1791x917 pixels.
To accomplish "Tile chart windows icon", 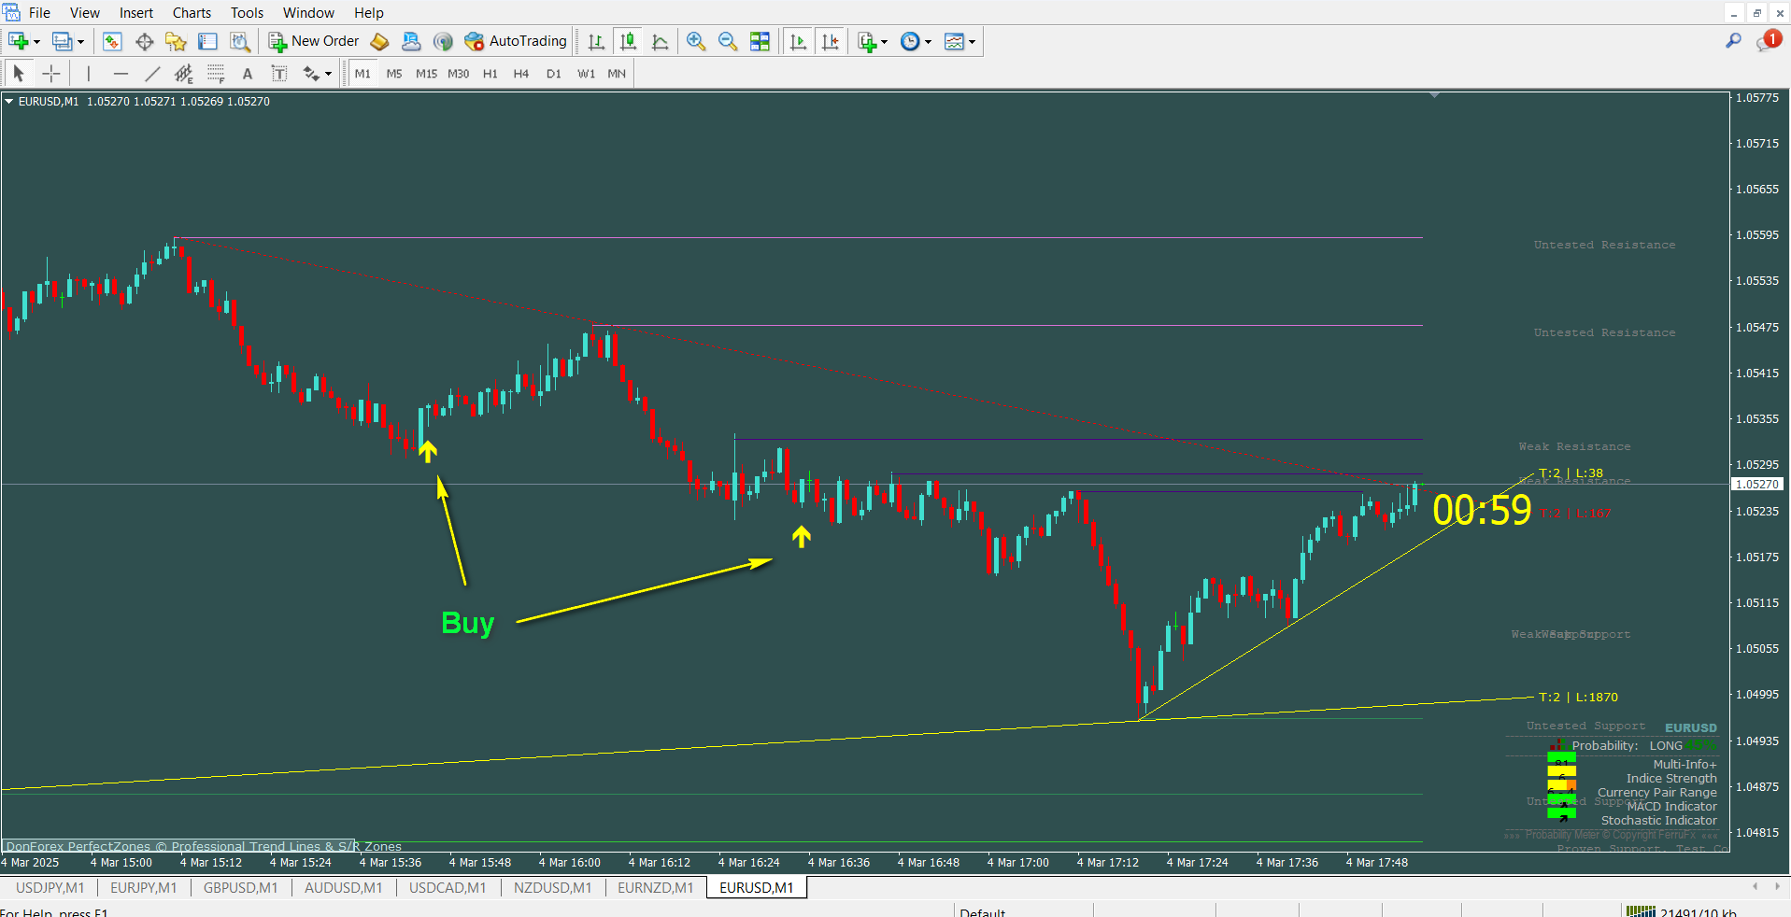I will point(760,41).
